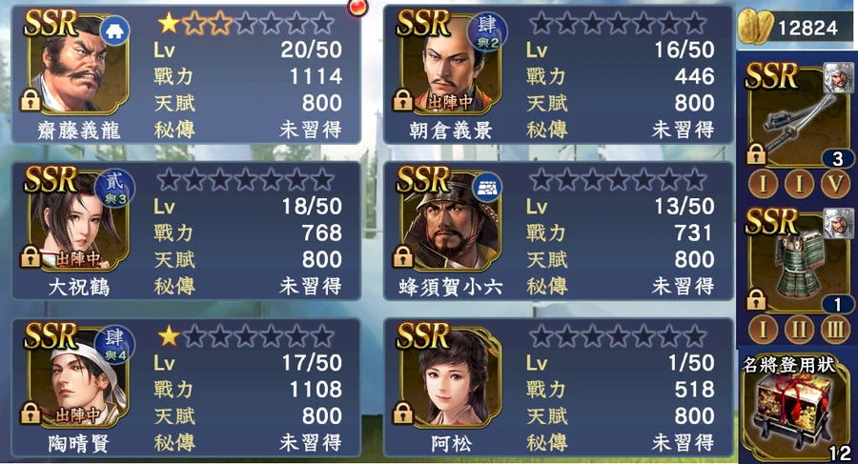Tap the V rune under the sword
This screenshot has width=858, height=464.
[x=835, y=183]
